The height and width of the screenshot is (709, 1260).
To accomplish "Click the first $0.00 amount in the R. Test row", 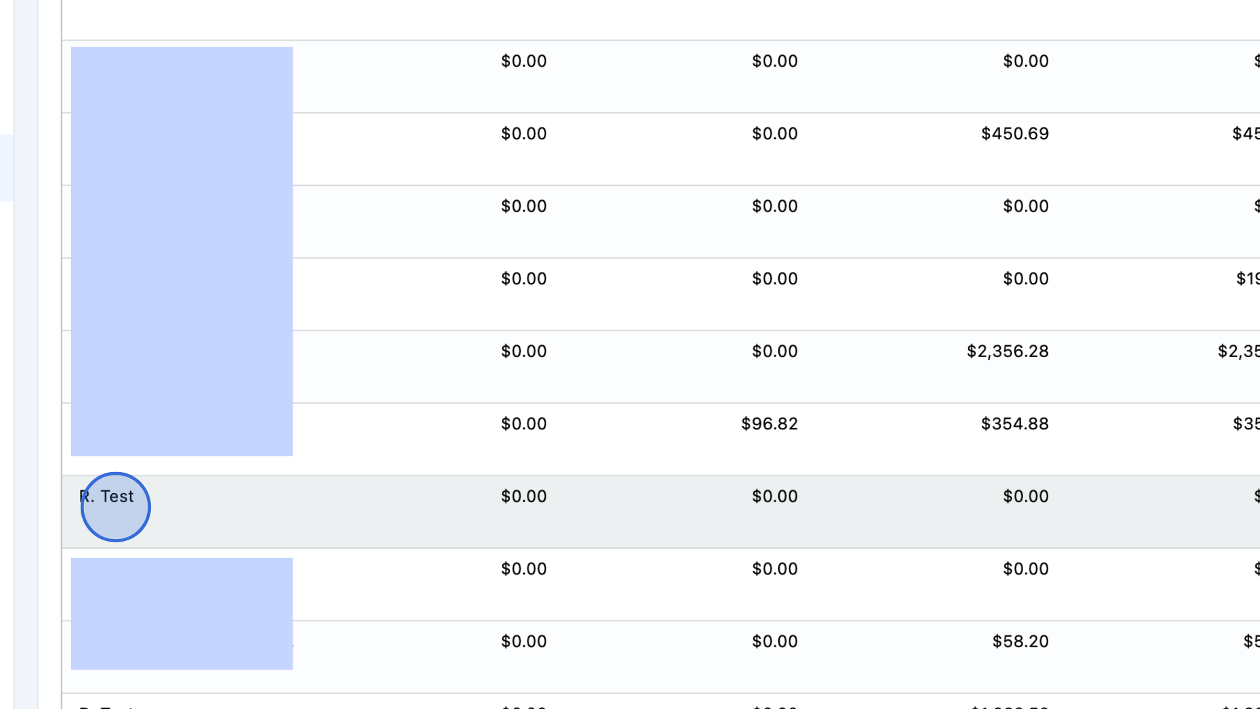I will [x=524, y=496].
